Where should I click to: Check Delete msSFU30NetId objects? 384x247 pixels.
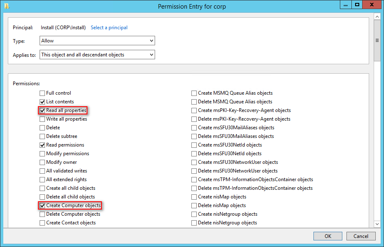[x=194, y=154]
